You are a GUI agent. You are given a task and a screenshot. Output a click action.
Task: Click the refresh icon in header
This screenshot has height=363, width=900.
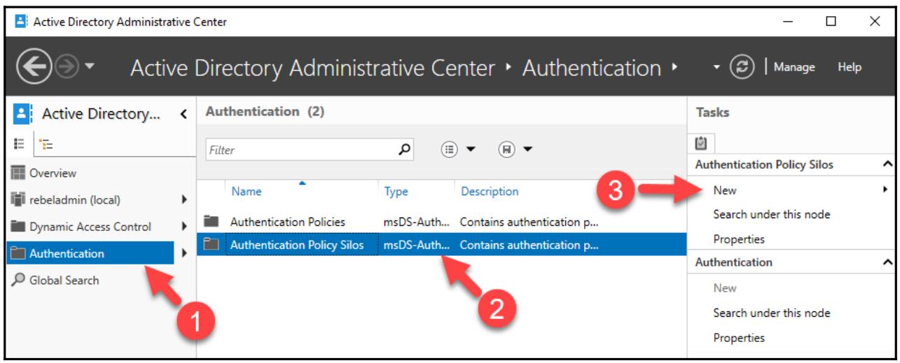742,68
